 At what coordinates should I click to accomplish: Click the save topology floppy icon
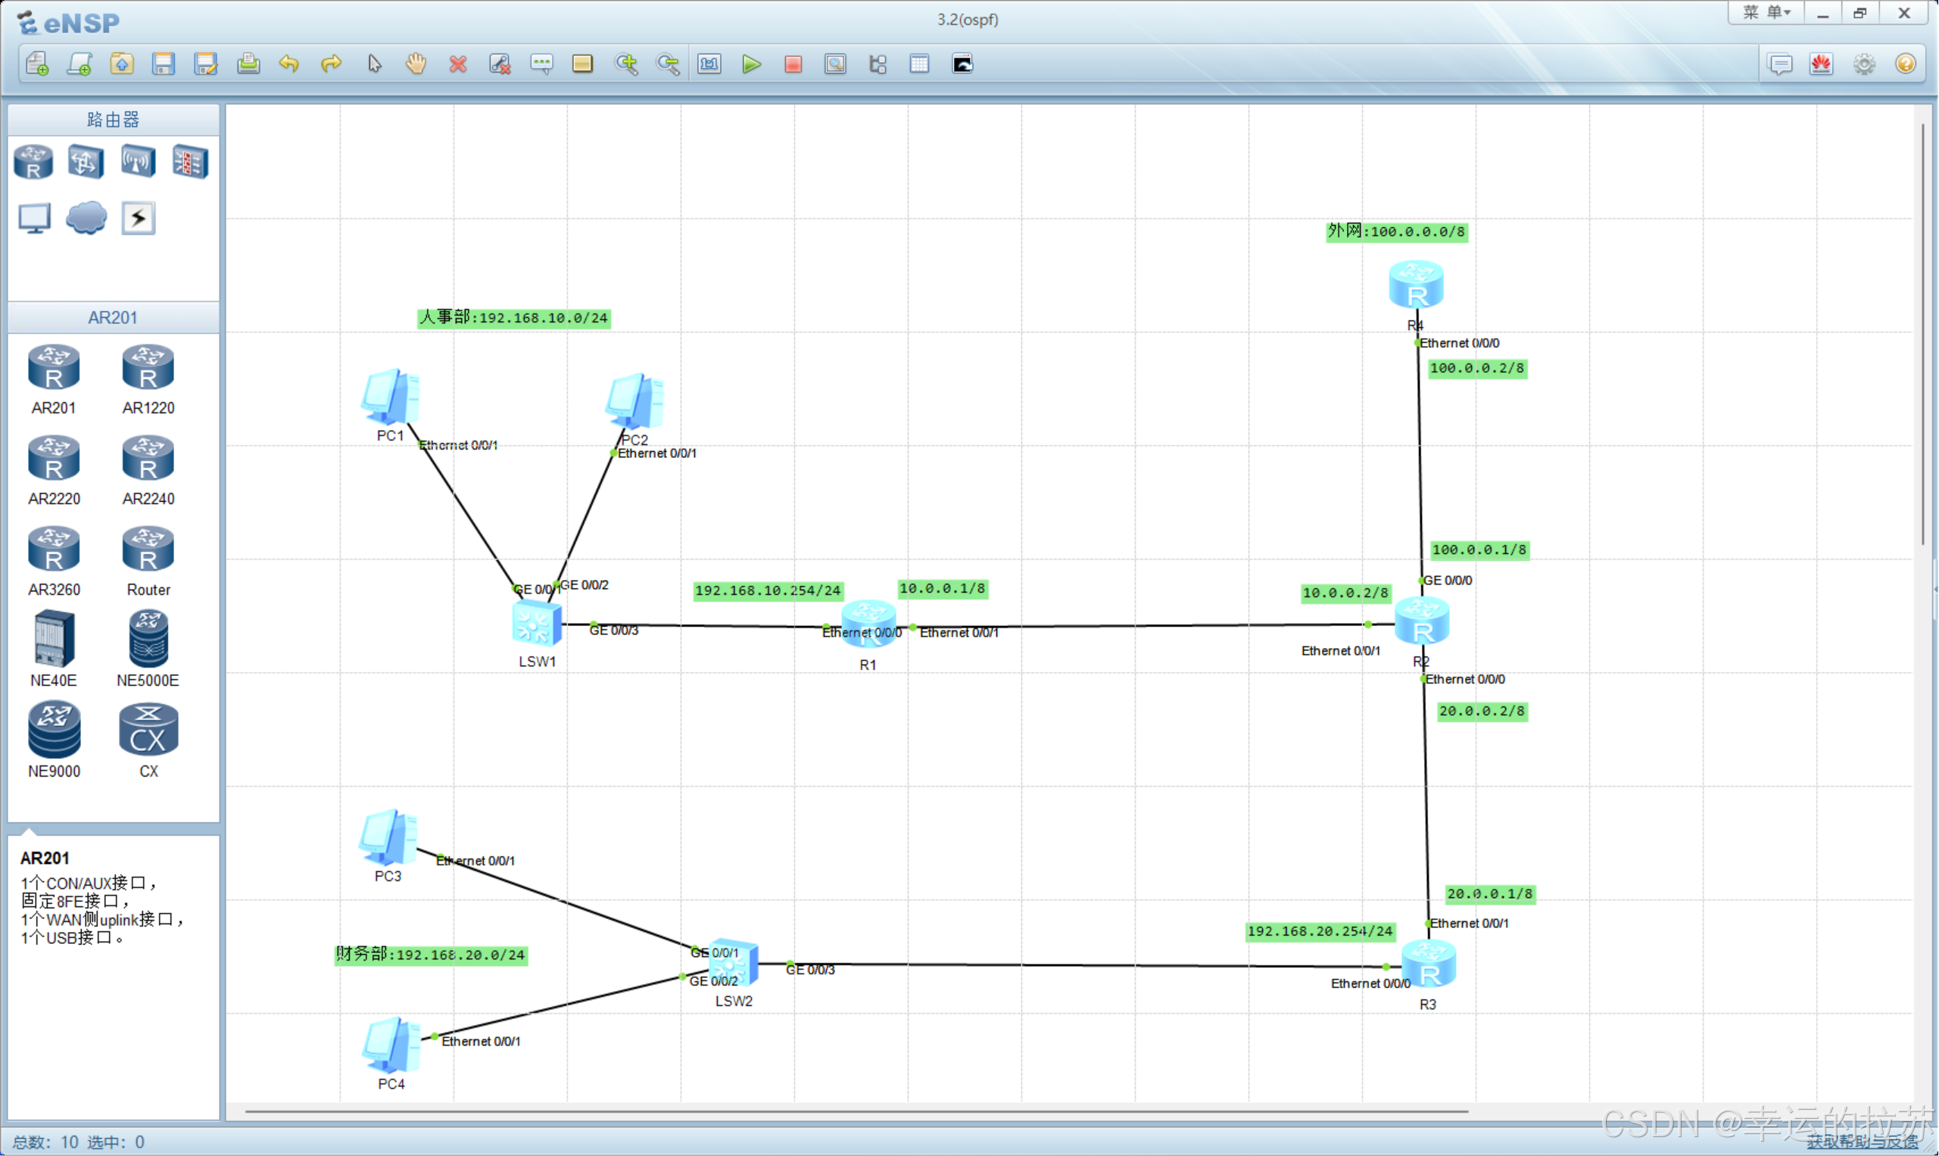[x=164, y=64]
